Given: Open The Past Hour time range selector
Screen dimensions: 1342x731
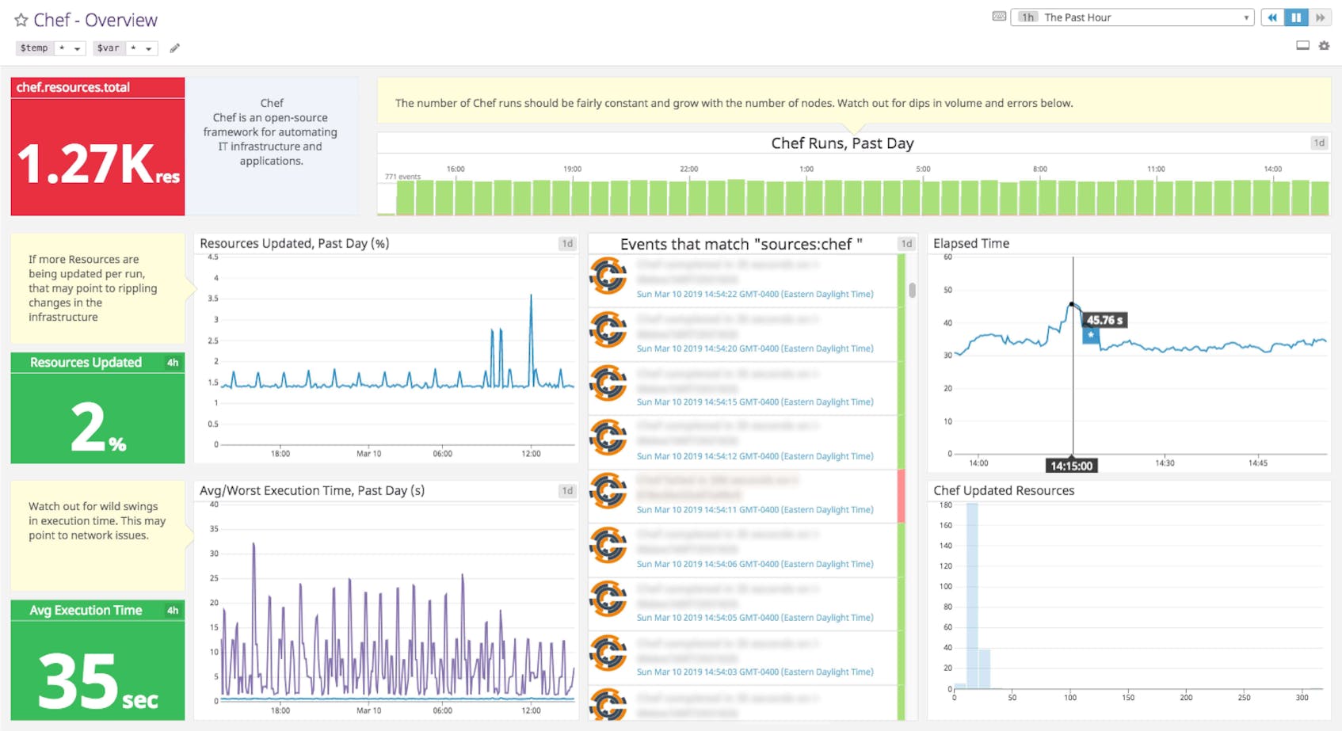Looking at the screenshot, I should pyautogui.click(x=1133, y=17).
